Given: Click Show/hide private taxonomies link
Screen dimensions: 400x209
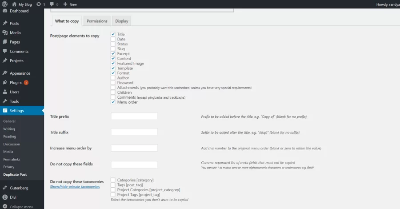Looking at the screenshot, I should click(x=75, y=187).
